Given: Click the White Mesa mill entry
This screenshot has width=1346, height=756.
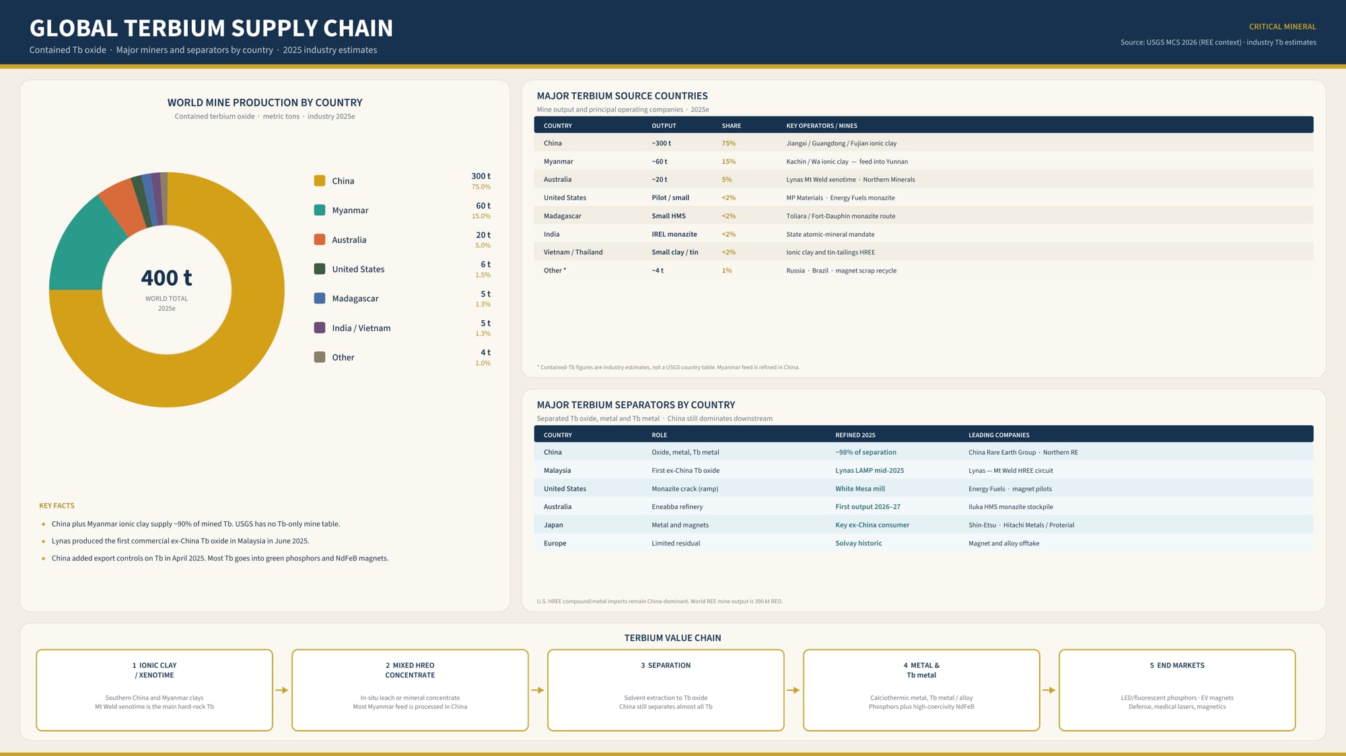Looking at the screenshot, I should [860, 489].
